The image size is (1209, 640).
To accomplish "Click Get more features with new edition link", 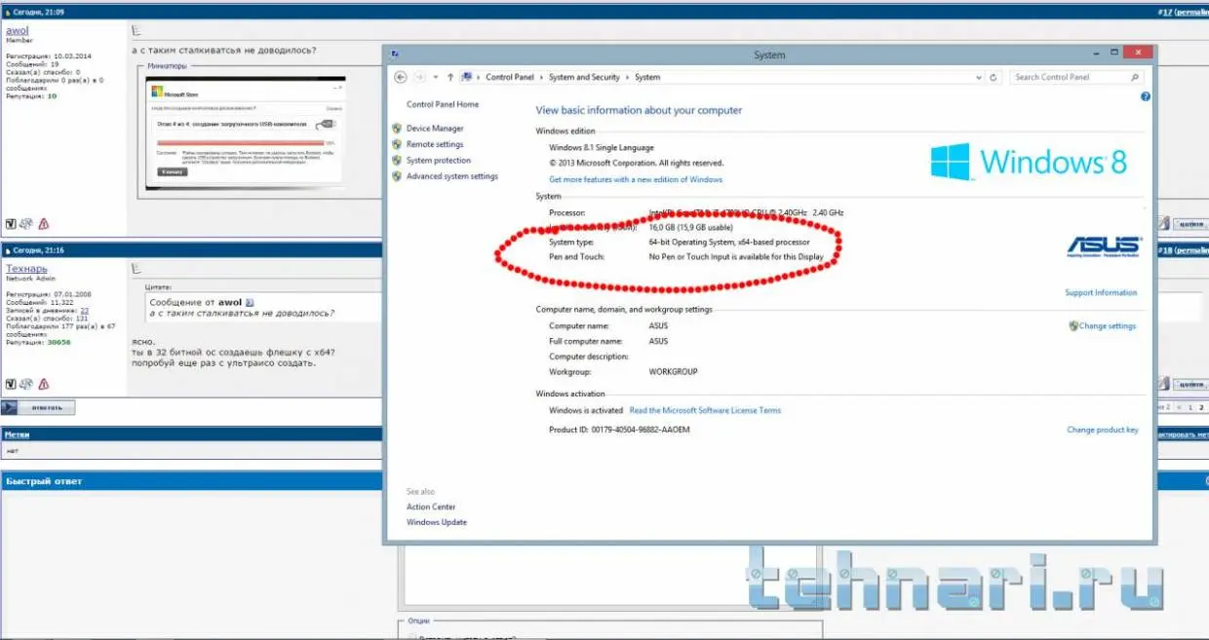I will click(636, 179).
